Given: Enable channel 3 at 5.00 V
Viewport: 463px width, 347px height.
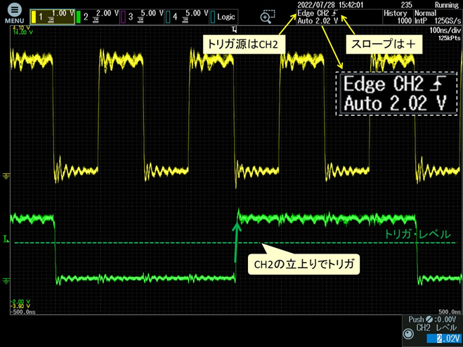Looking at the screenshot, I should tap(142, 17).
